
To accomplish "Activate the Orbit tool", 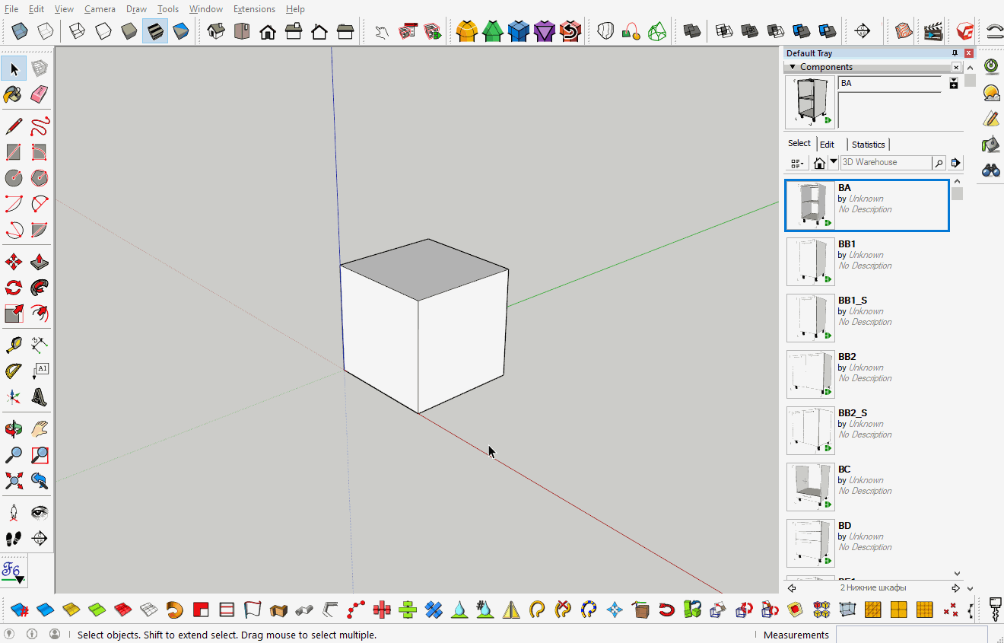I will [x=13, y=428].
